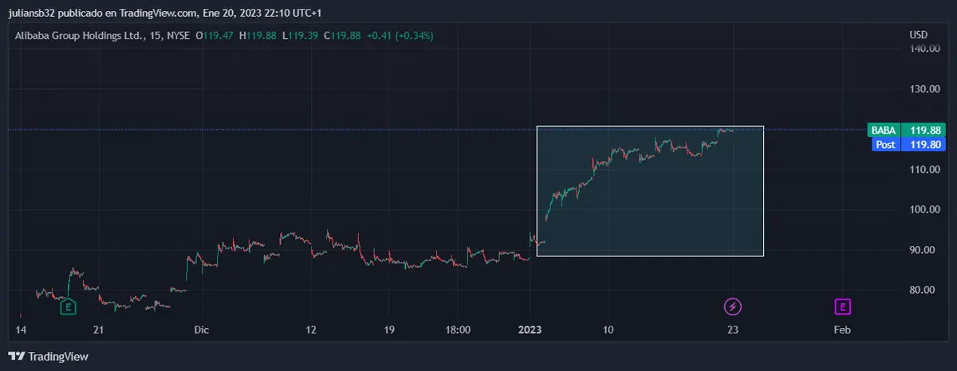Click the purple lightning event marker
The height and width of the screenshot is (371, 957).
[x=732, y=307]
